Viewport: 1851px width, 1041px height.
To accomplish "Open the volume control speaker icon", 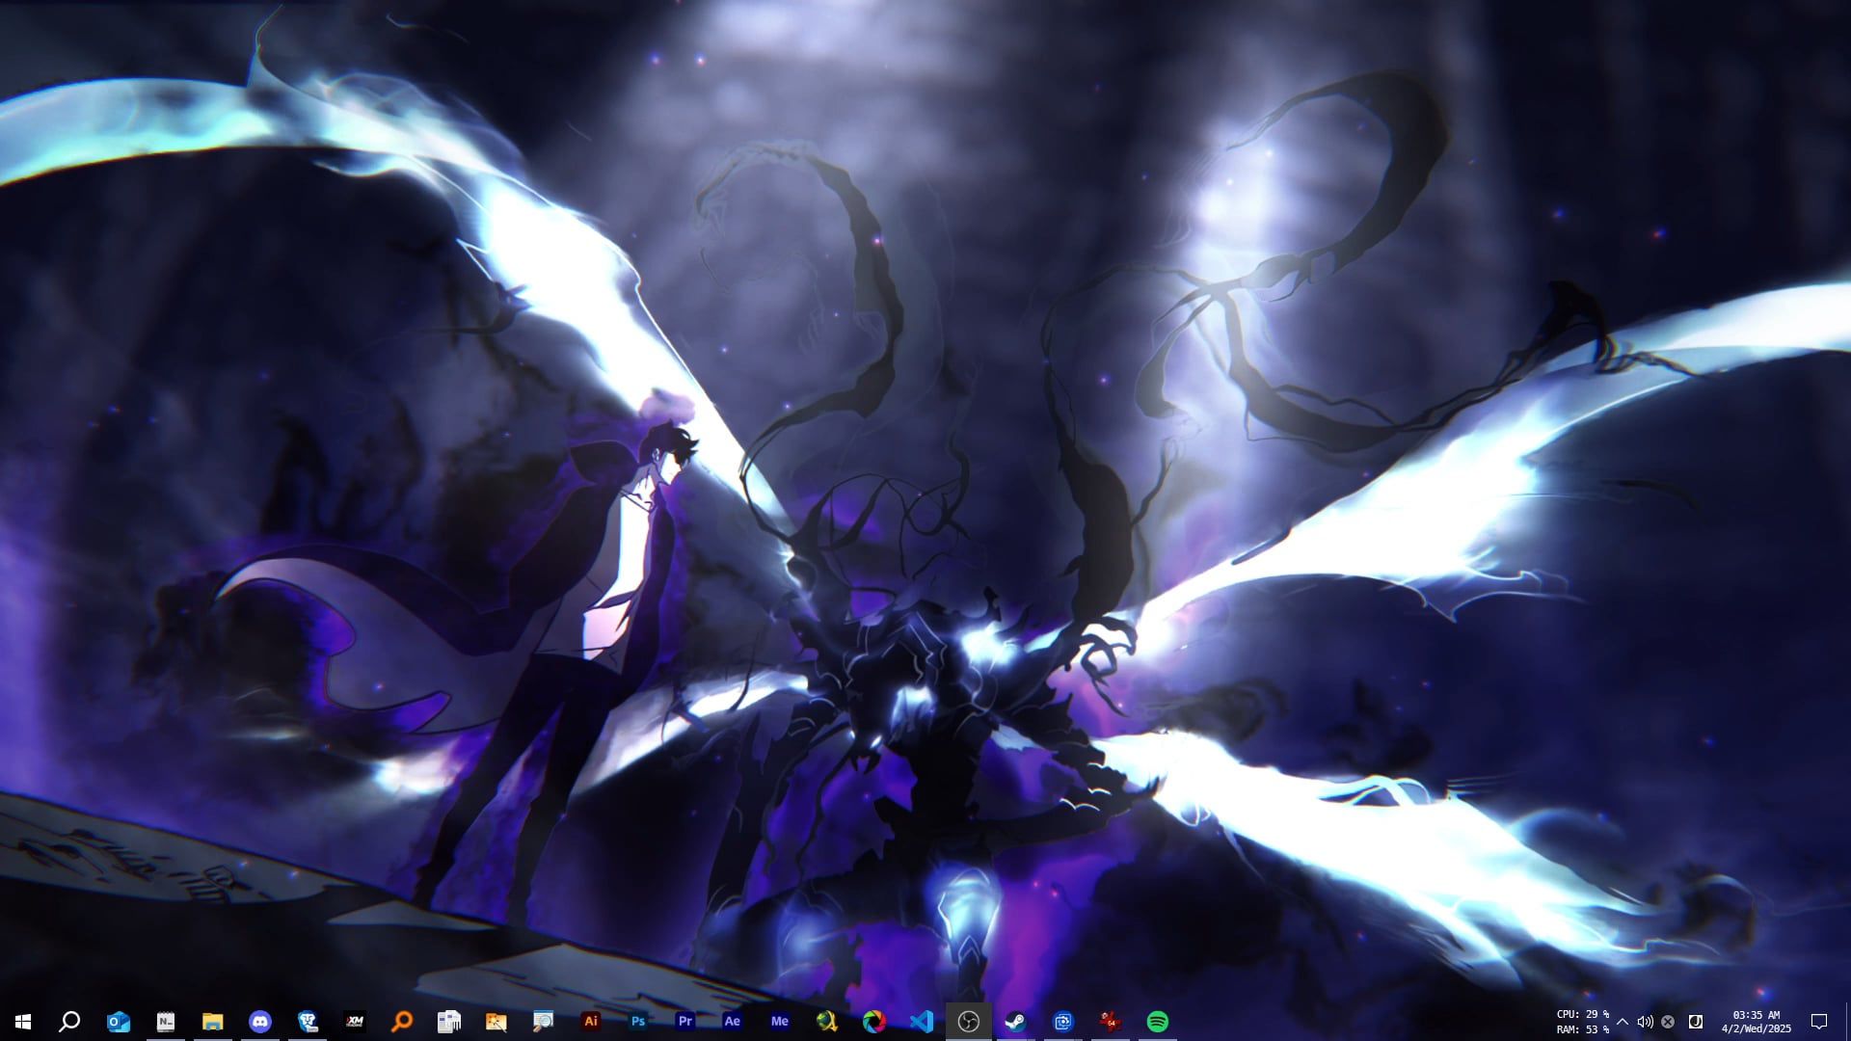I will [x=1645, y=1022].
